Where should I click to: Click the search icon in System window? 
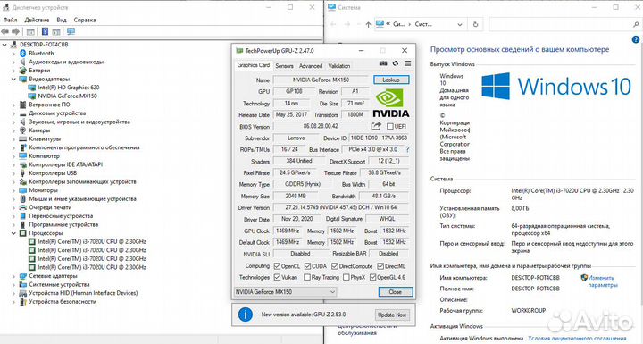636,25
